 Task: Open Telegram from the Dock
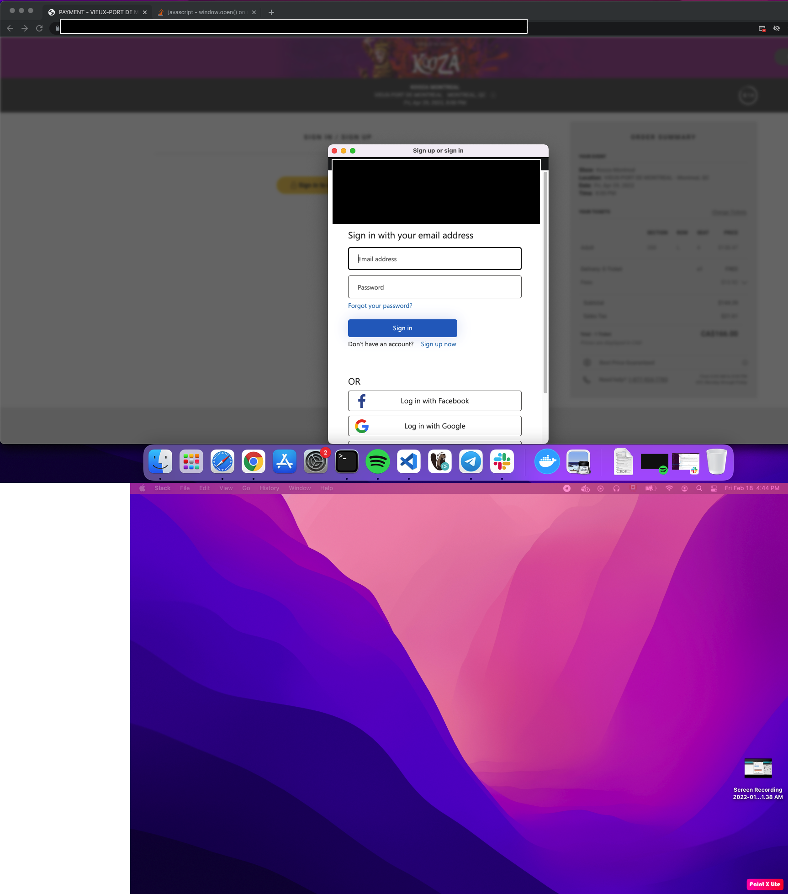click(x=471, y=462)
